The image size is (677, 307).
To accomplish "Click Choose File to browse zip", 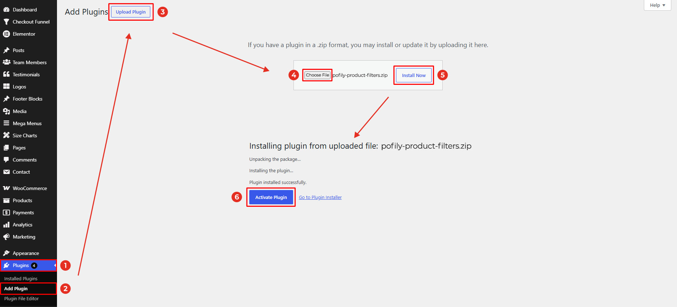I will (x=317, y=75).
